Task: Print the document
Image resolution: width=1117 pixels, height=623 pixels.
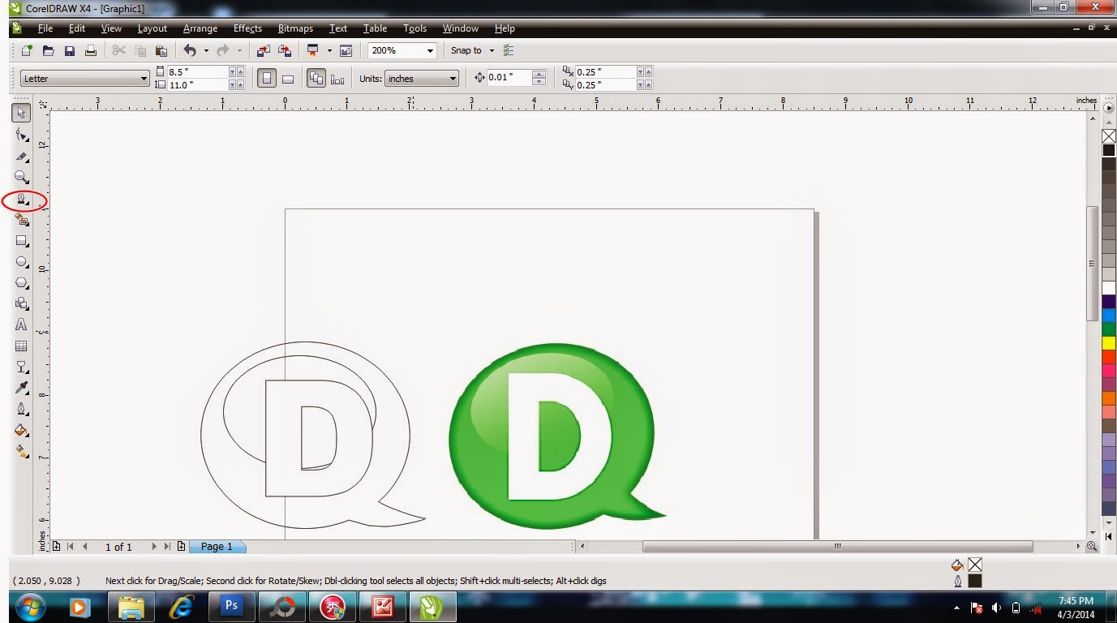Action: click(x=91, y=50)
